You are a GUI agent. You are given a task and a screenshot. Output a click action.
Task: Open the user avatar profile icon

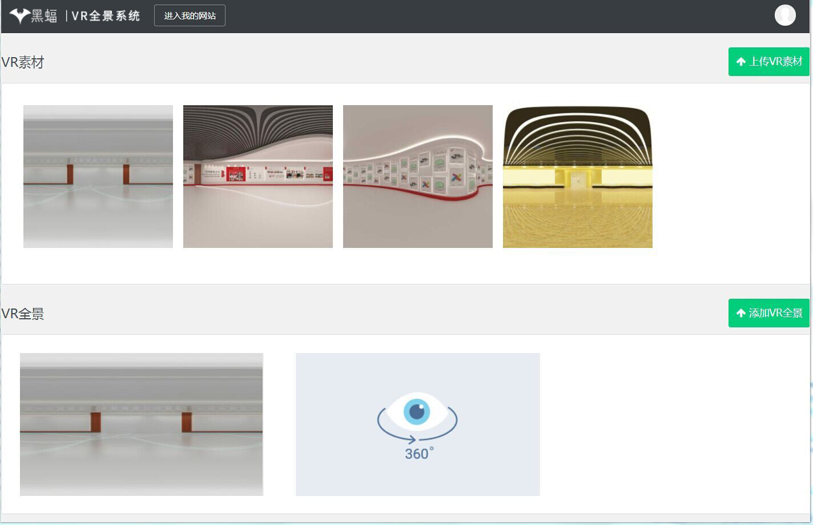click(785, 15)
